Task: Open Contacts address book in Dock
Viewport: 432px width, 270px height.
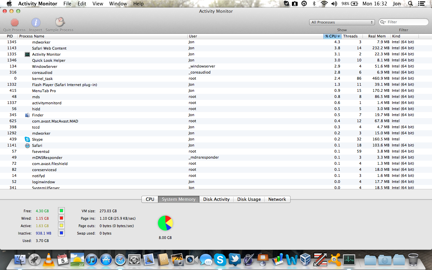Action: click(x=163, y=259)
